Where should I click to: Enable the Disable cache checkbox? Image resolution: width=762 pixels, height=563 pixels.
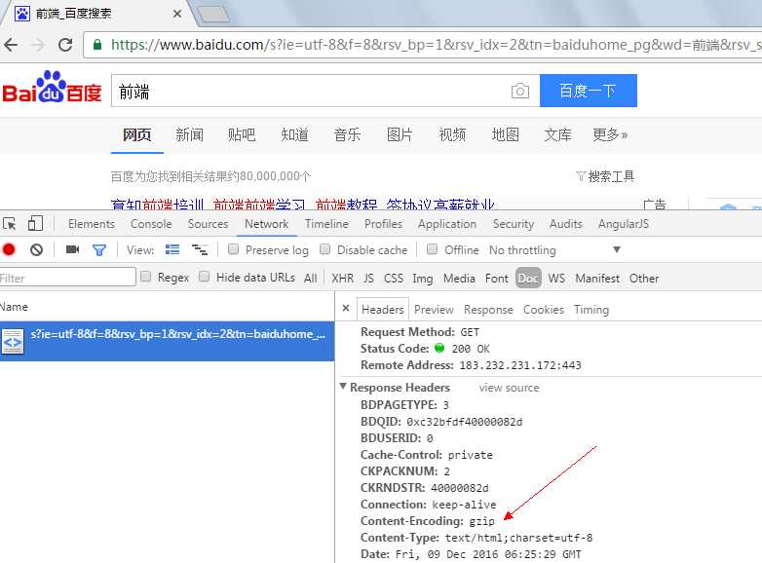(x=325, y=249)
